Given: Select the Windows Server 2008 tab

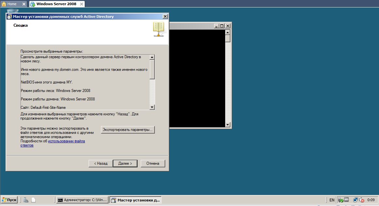Looking at the screenshot, I should 56,4.
